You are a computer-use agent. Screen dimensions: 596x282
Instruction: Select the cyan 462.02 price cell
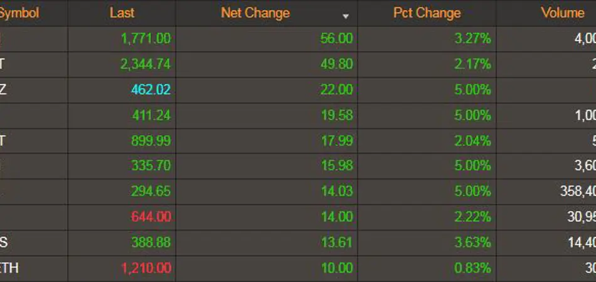coord(151,90)
